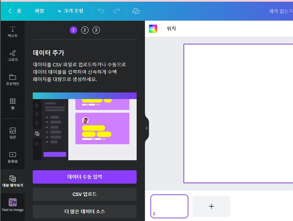Click the redo arrow

click(117, 11)
